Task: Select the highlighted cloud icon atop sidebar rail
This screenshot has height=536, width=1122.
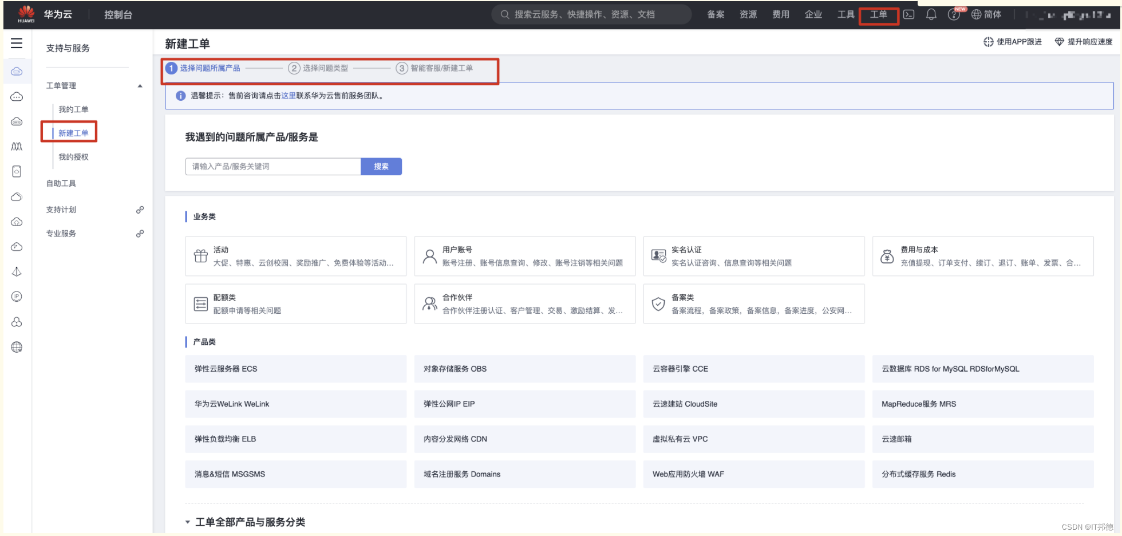Action: coord(17,72)
